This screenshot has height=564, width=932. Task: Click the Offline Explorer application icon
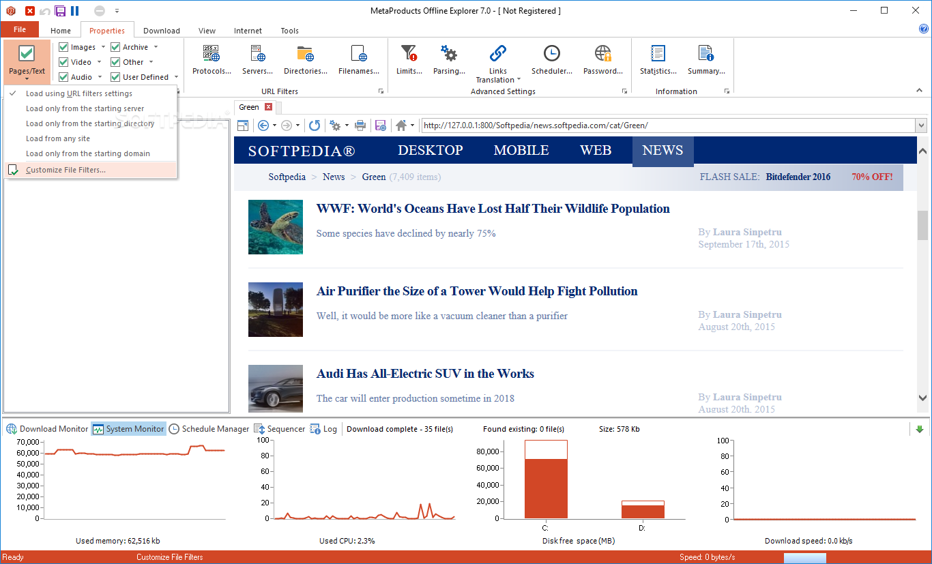(x=10, y=11)
